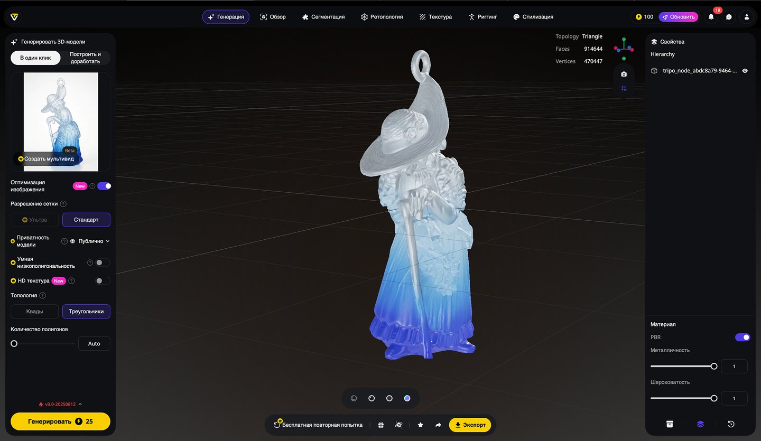Enable HD текстура switch
761x441 pixels.
103,281
